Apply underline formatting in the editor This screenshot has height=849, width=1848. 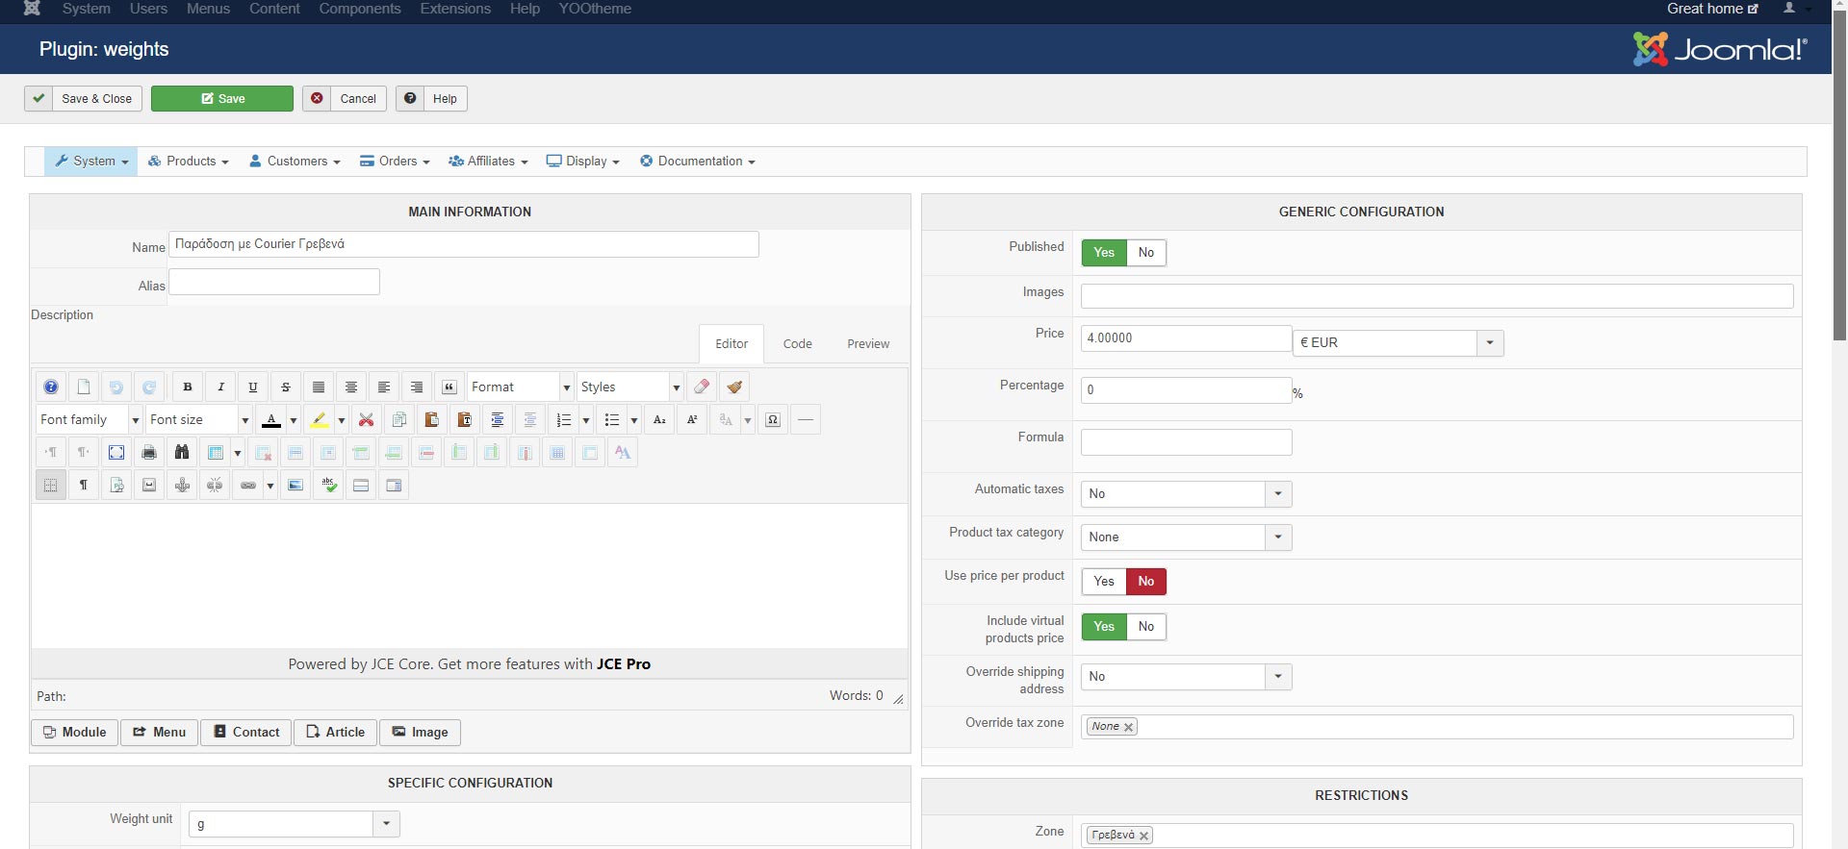point(253,387)
